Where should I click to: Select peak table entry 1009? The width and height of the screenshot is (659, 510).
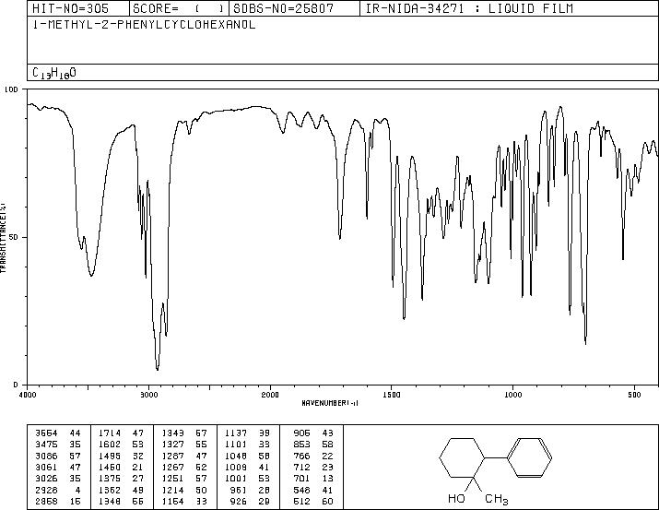pos(248,467)
